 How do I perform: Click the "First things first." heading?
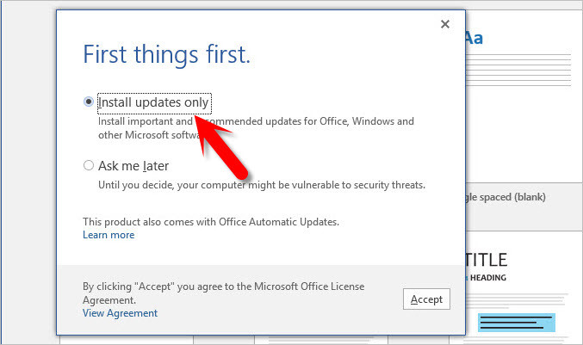point(166,55)
